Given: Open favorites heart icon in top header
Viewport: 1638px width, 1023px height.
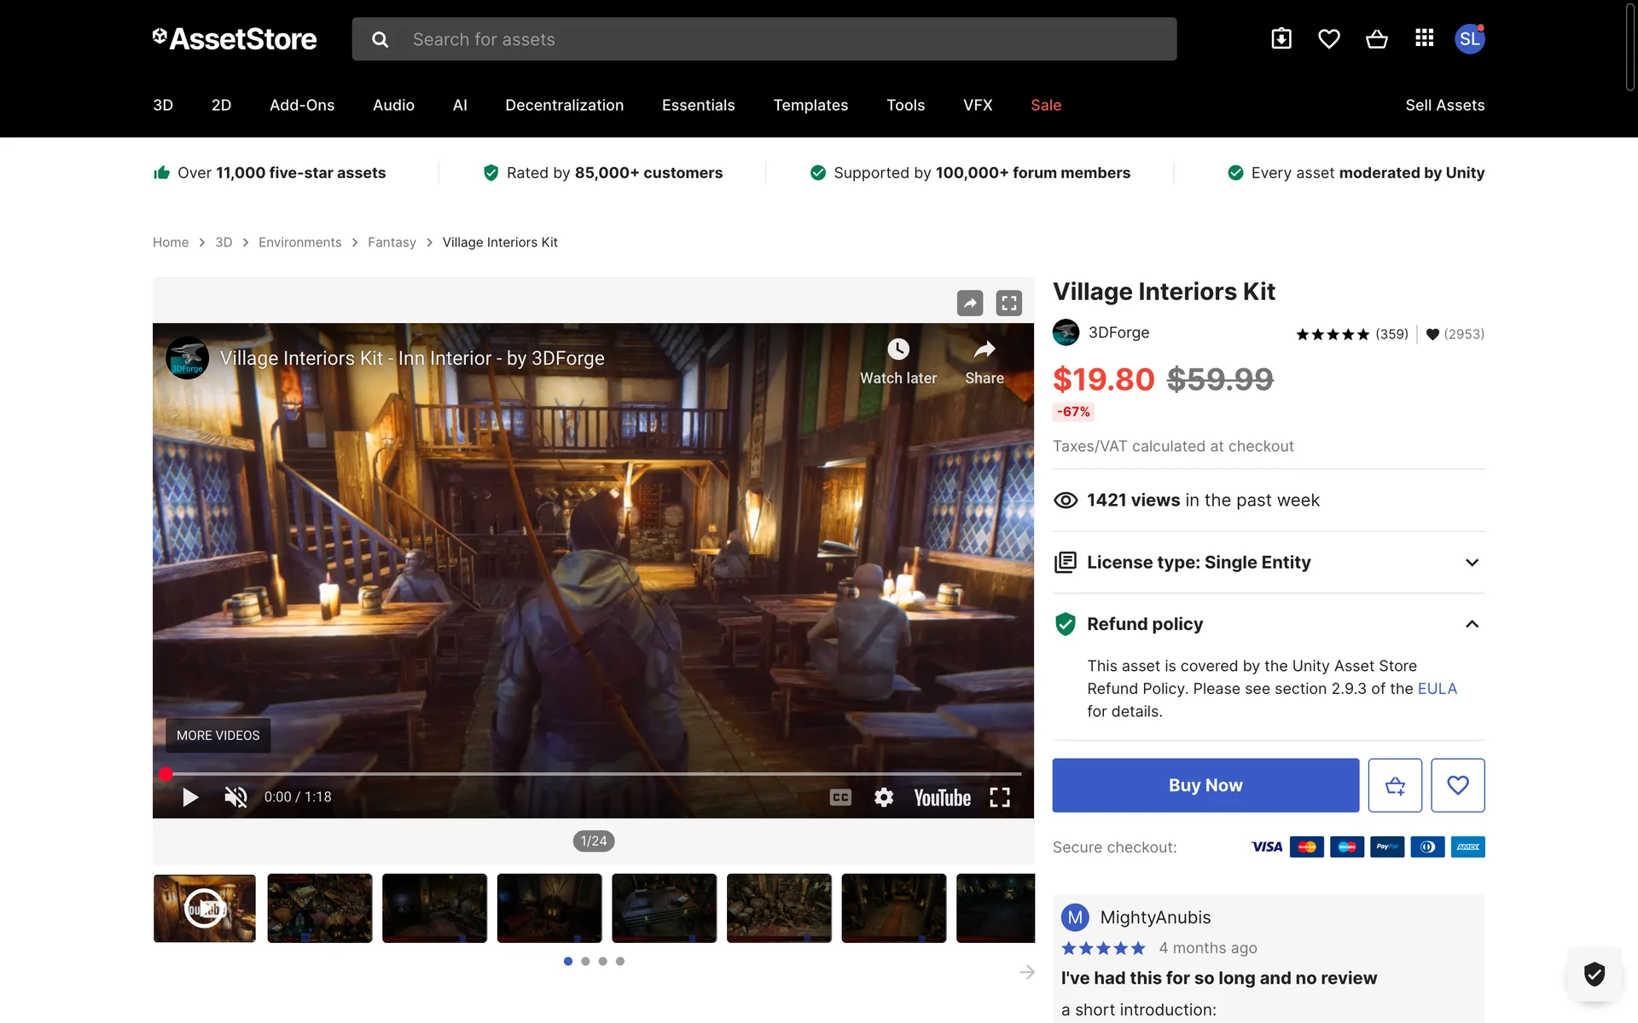Looking at the screenshot, I should [1328, 39].
